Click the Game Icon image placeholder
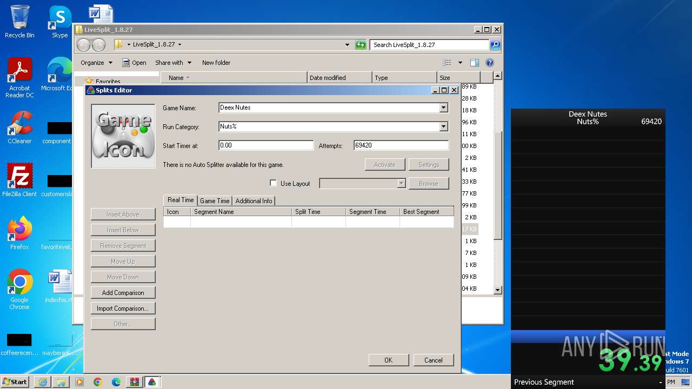Image resolution: width=692 pixels, height=389 pixels. pyautogui.click(x=123, y=136)
